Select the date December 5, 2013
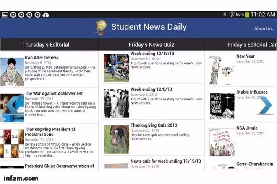 coord(38,63)
